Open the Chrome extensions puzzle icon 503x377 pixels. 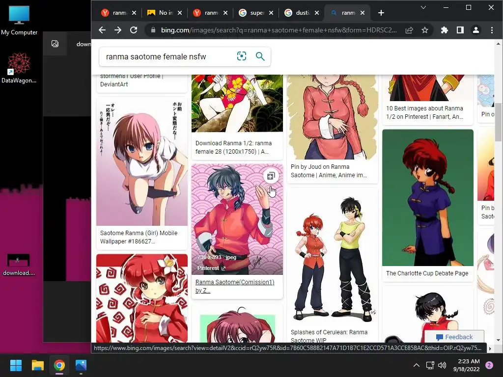(444, 30)
